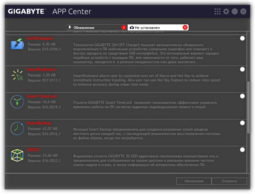Open the apps grid icon in header
Image resolution: width=255 pixels, height=194 pixels.
pos(217,12)
